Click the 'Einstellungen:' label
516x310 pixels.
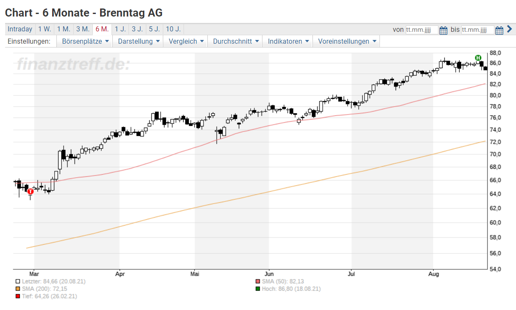pyautogui.click(x=29, y=41)
